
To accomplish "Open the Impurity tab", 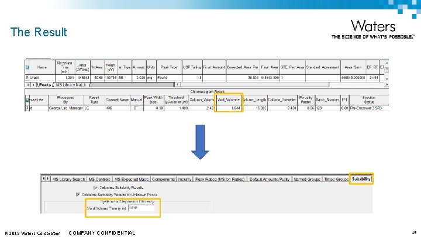I will pyautogui.click(x=184, y=179).
